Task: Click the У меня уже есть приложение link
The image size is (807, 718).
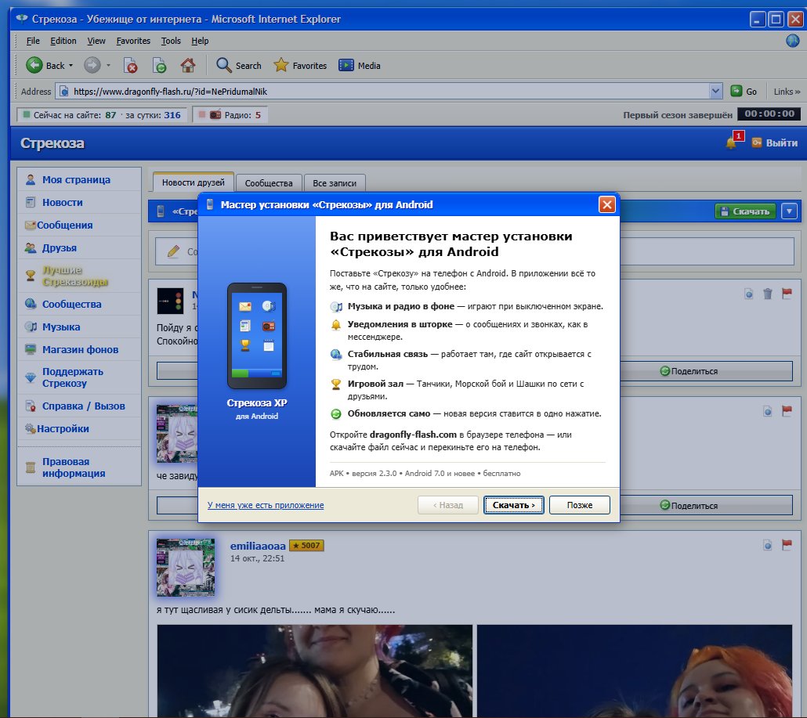Action: point(266,505)
